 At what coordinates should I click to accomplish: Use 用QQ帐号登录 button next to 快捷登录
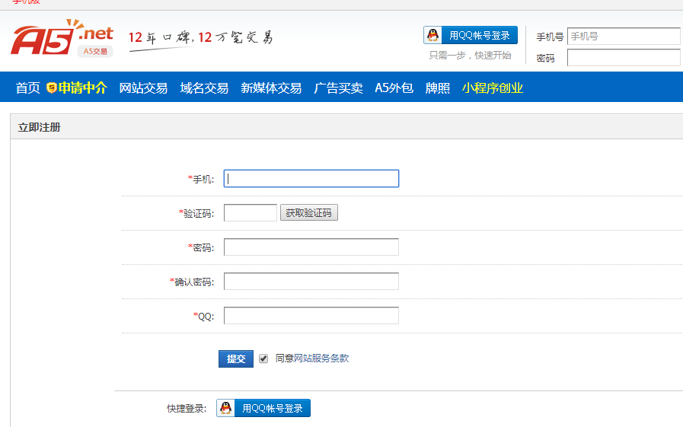[x=263, y=408]
